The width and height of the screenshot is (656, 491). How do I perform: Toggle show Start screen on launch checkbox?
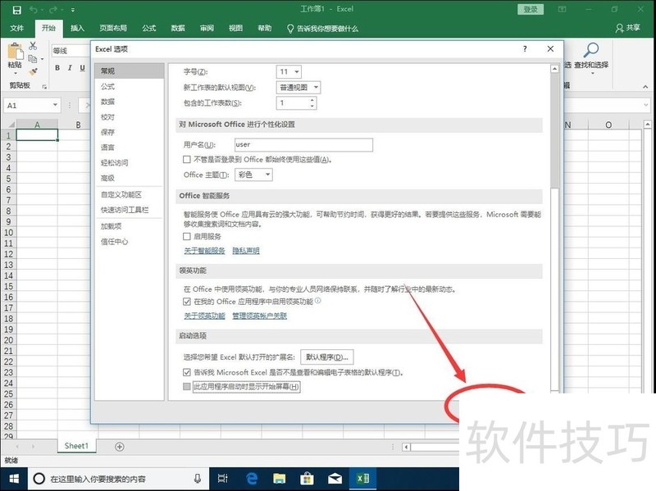coord(187,386)
